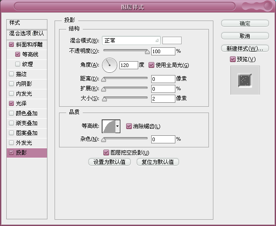Enable the 颜色叠加 checkbox

pyautogui.click(x=12, y=113)
